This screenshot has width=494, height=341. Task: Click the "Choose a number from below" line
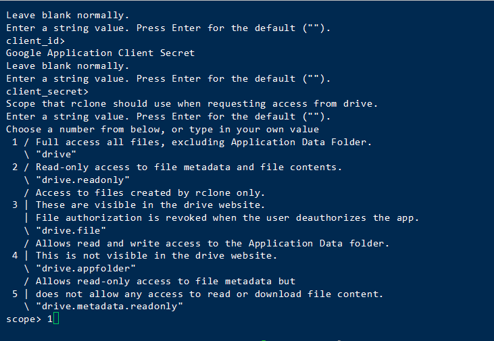click(x=162, y=129)
